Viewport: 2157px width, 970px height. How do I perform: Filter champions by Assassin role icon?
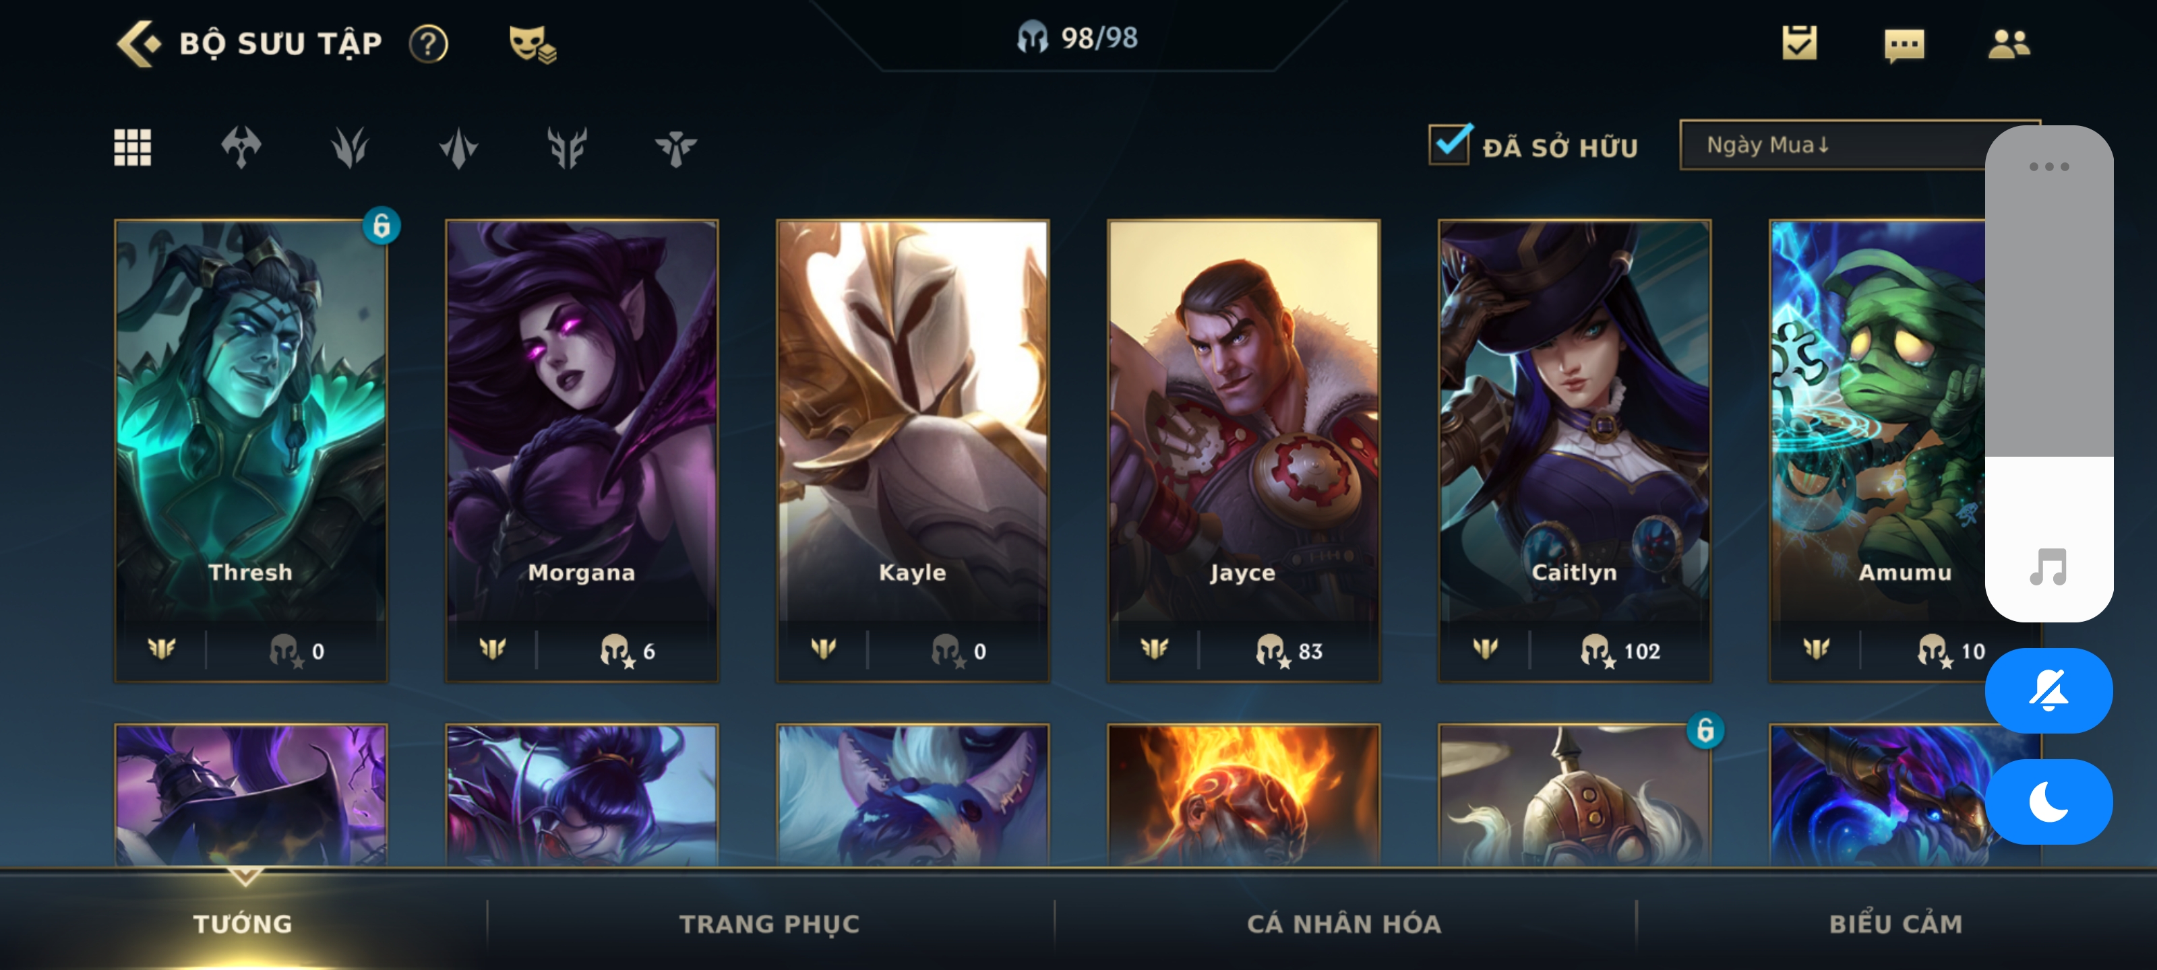pyautogui.click(x=459, y=148)
